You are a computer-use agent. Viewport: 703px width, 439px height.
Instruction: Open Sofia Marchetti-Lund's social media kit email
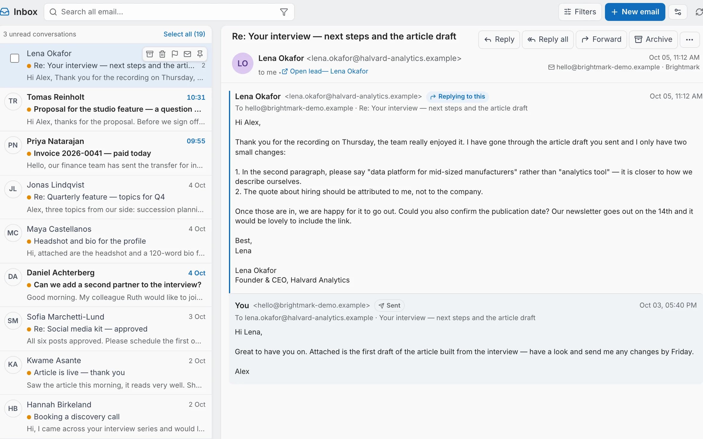click(106, 329)
